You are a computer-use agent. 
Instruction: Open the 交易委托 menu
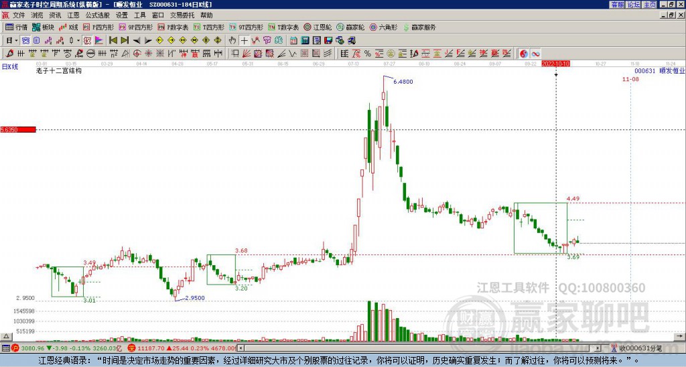[x=182, y=15]
